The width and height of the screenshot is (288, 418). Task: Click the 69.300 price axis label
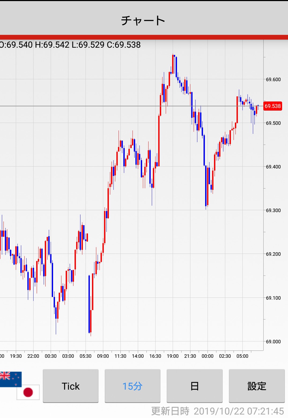pos(273,210)
